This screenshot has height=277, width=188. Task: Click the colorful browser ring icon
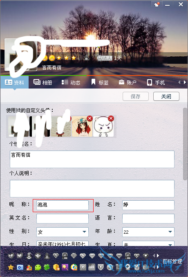[x=74, y=267]
